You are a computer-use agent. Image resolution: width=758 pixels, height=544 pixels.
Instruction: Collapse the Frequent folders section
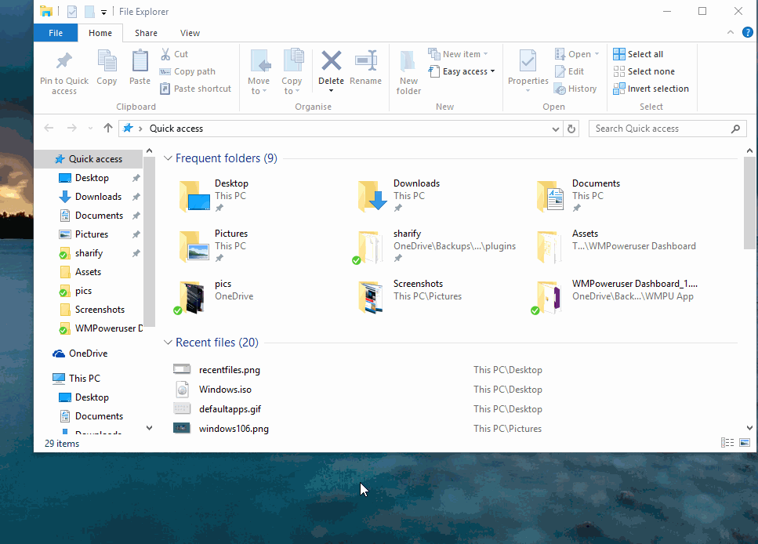(x=168, y=158)
